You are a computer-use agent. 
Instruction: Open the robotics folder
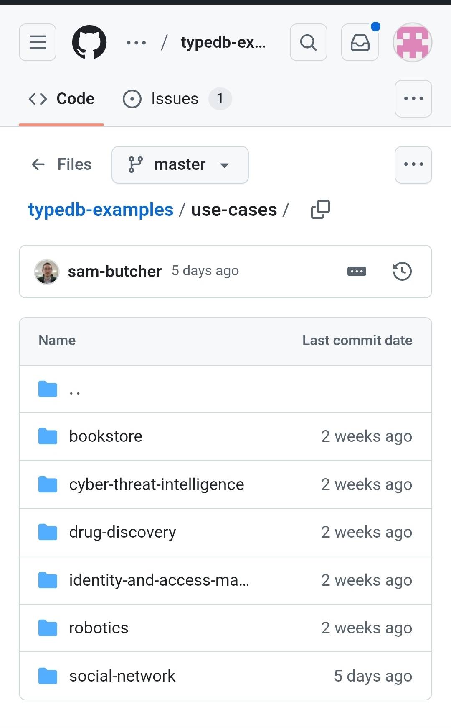point(99,628)
